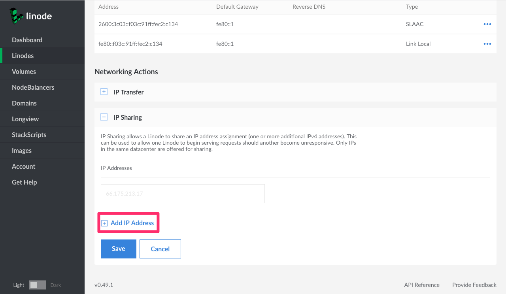Click plus icon beside Add IP Address
Image resolution: width=506 pixels, height=294 pixels.
(104, 223)
